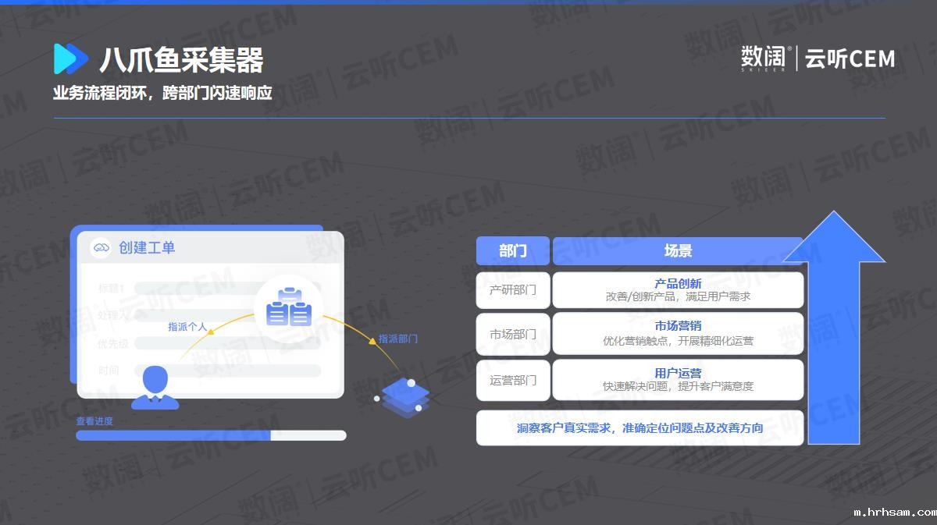This screenshot has height=525, width=937.
Task: Select the 部门 column header
Action: pos(512,251)
